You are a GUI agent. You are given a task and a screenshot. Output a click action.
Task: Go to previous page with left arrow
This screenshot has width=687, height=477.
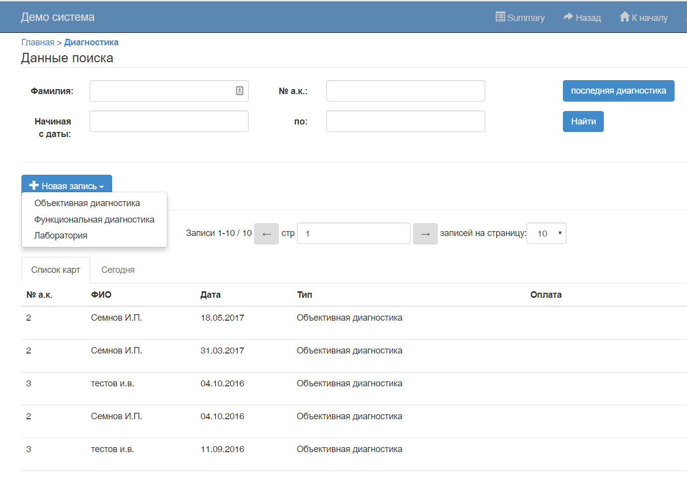[x=267, y=234]
